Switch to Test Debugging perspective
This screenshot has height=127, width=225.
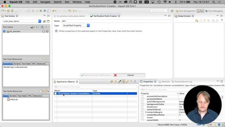(x=214, y=11)
